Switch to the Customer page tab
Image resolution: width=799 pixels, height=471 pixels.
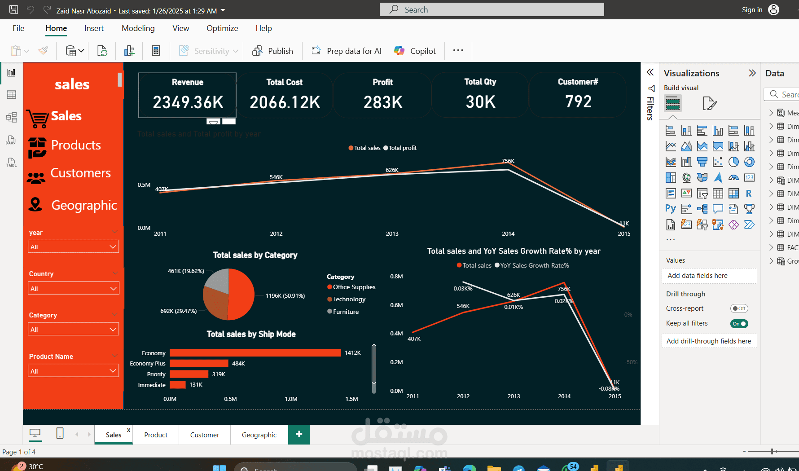point(205,435)
